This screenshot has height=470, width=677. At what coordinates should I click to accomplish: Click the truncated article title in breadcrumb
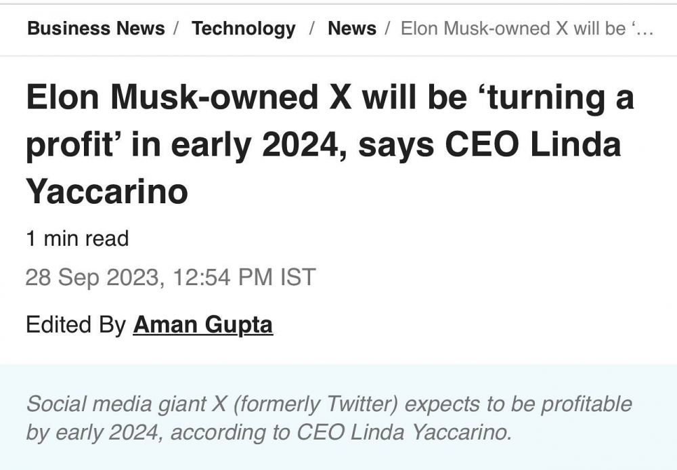click(x=527, y=28)
